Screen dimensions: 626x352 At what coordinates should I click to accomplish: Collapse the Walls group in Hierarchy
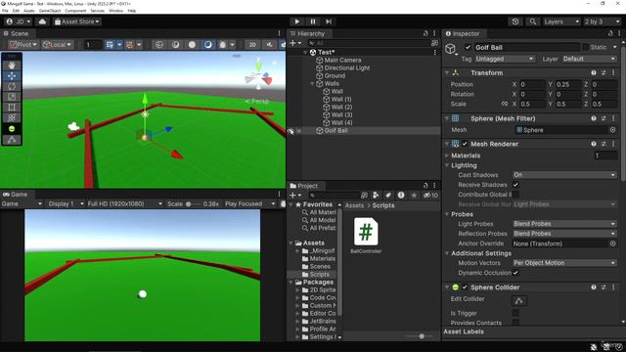click(312, 84)
